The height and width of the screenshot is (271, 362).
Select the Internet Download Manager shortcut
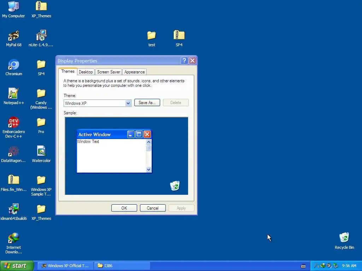coord(14,243)
